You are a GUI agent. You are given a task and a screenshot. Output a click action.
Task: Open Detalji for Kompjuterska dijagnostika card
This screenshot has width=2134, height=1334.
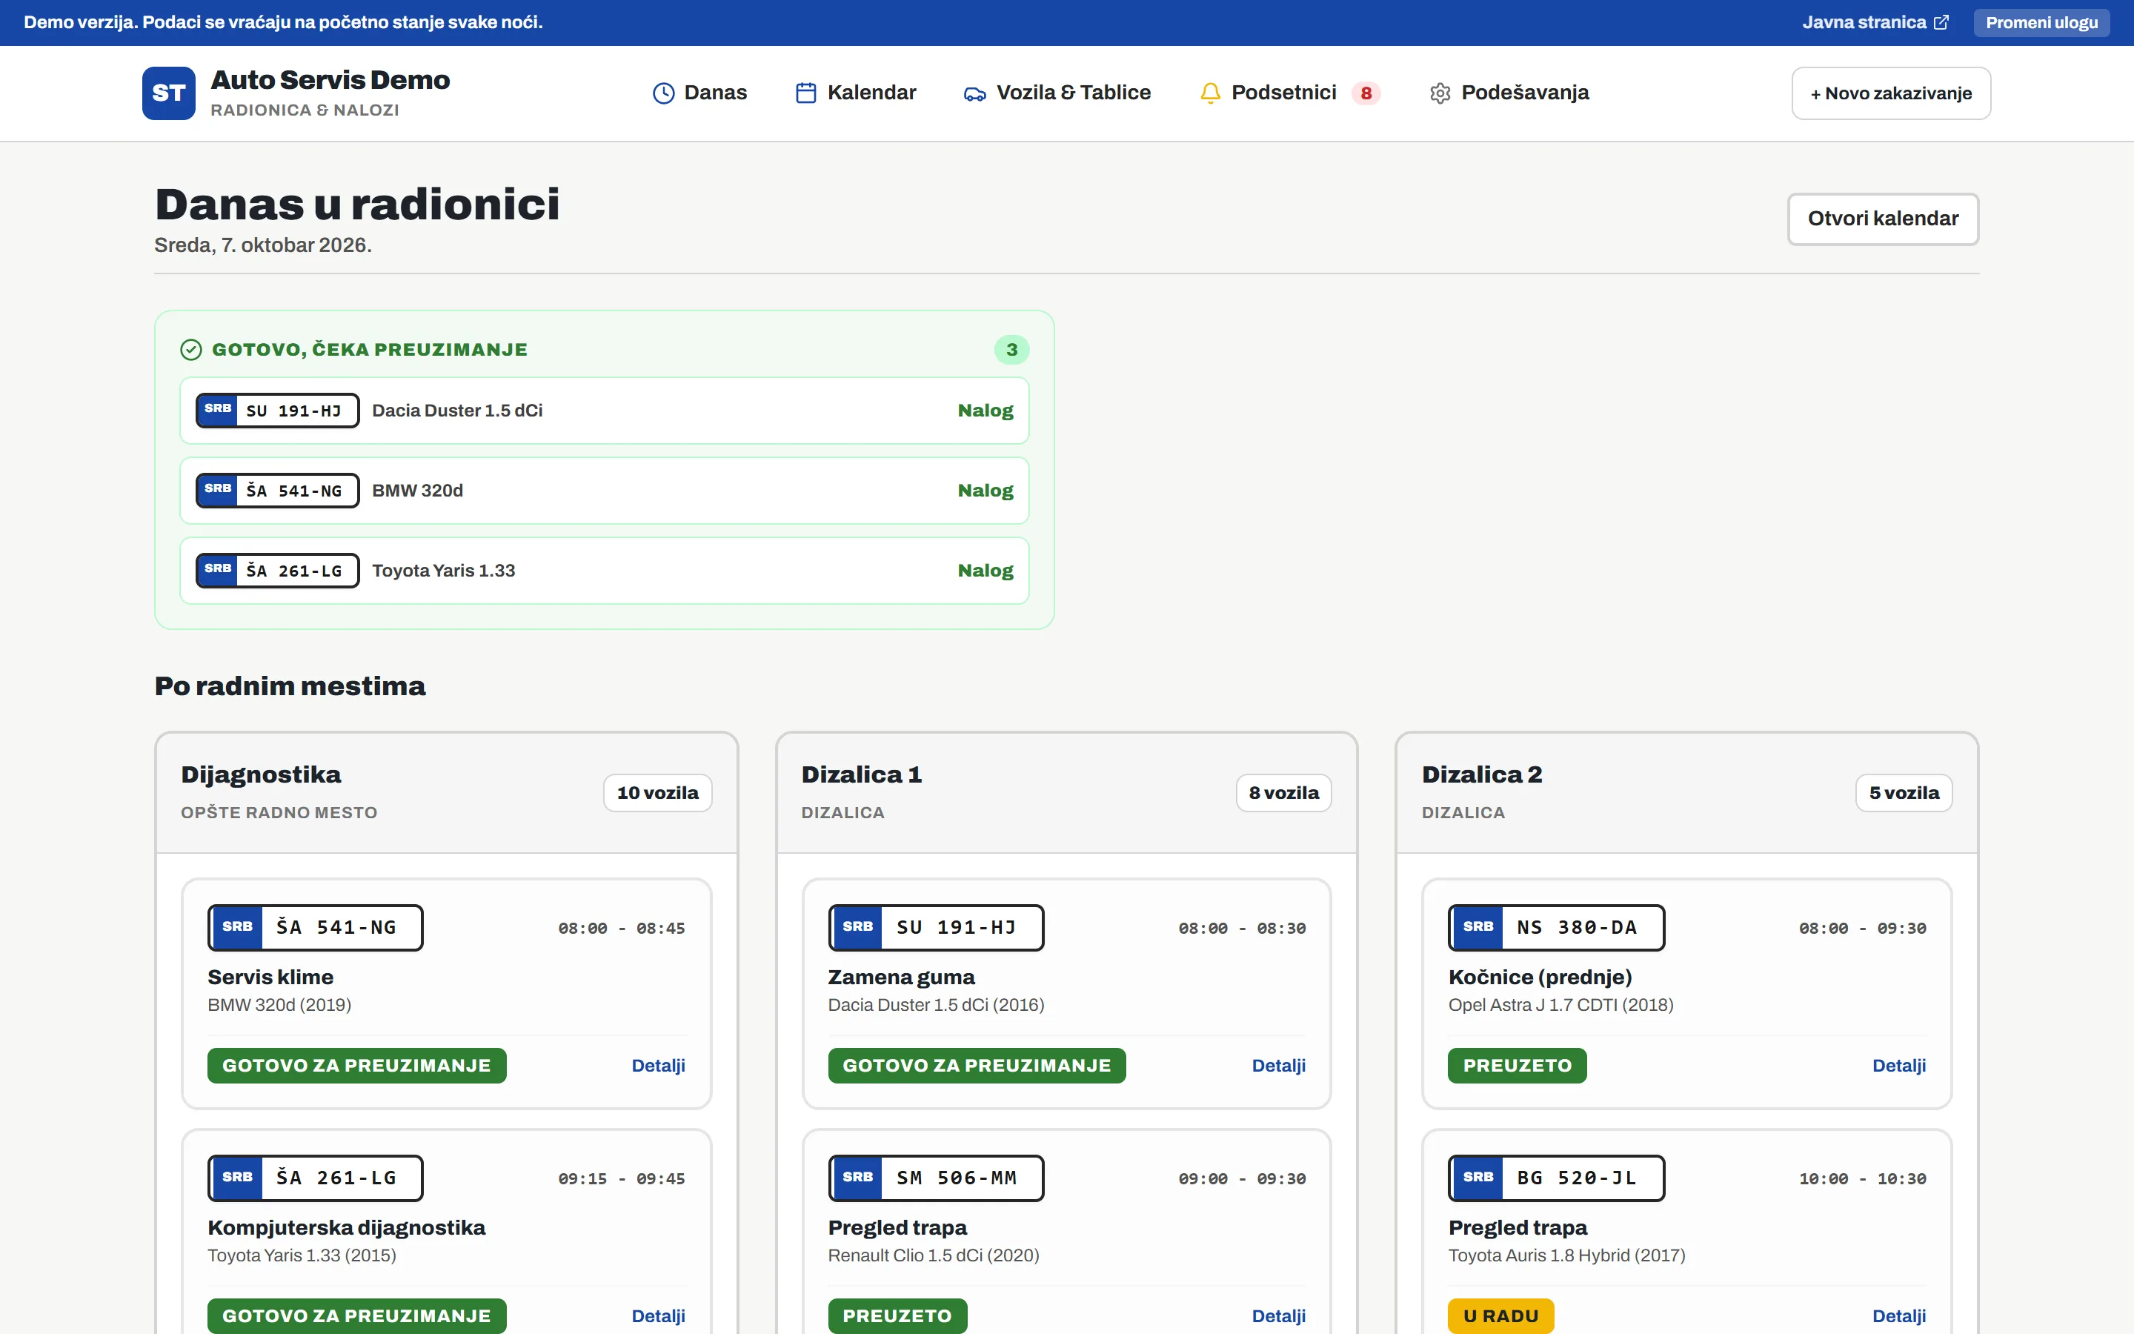tap(658, 1316)
